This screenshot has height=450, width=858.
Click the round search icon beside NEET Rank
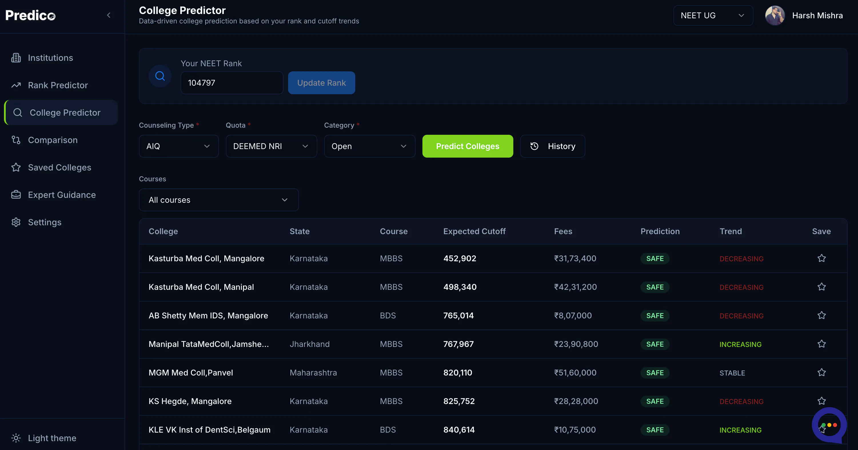[160, 76]
